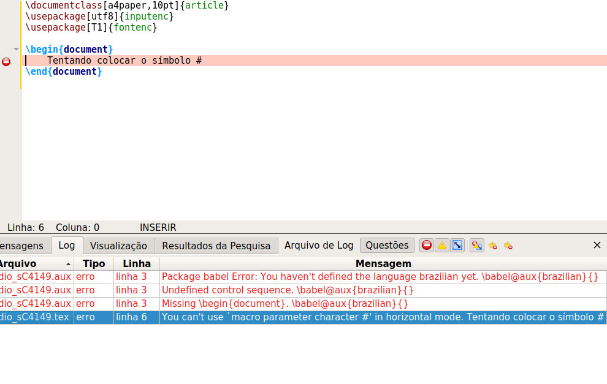The height and width of the screenshot is (384, 607).
Task: Click the Questões button
Action: point(387,245)
